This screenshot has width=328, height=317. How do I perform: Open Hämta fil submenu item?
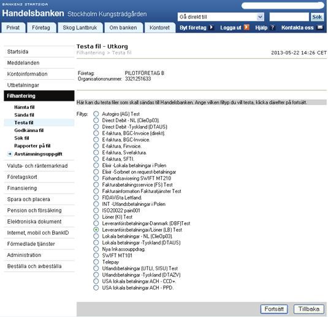tap(25, 107)
